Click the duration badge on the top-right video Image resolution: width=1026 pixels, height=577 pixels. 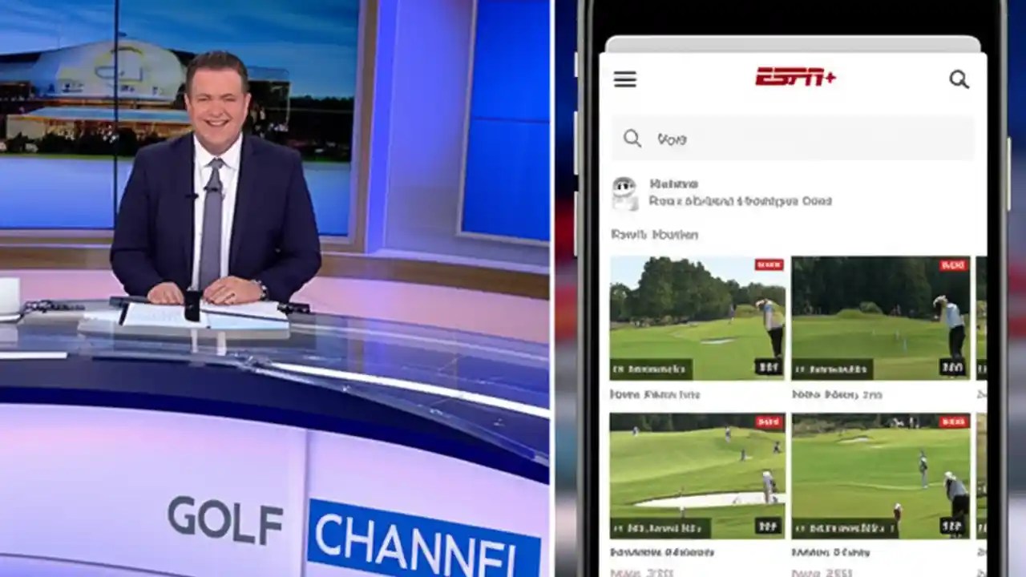click(x=954, y=367)
